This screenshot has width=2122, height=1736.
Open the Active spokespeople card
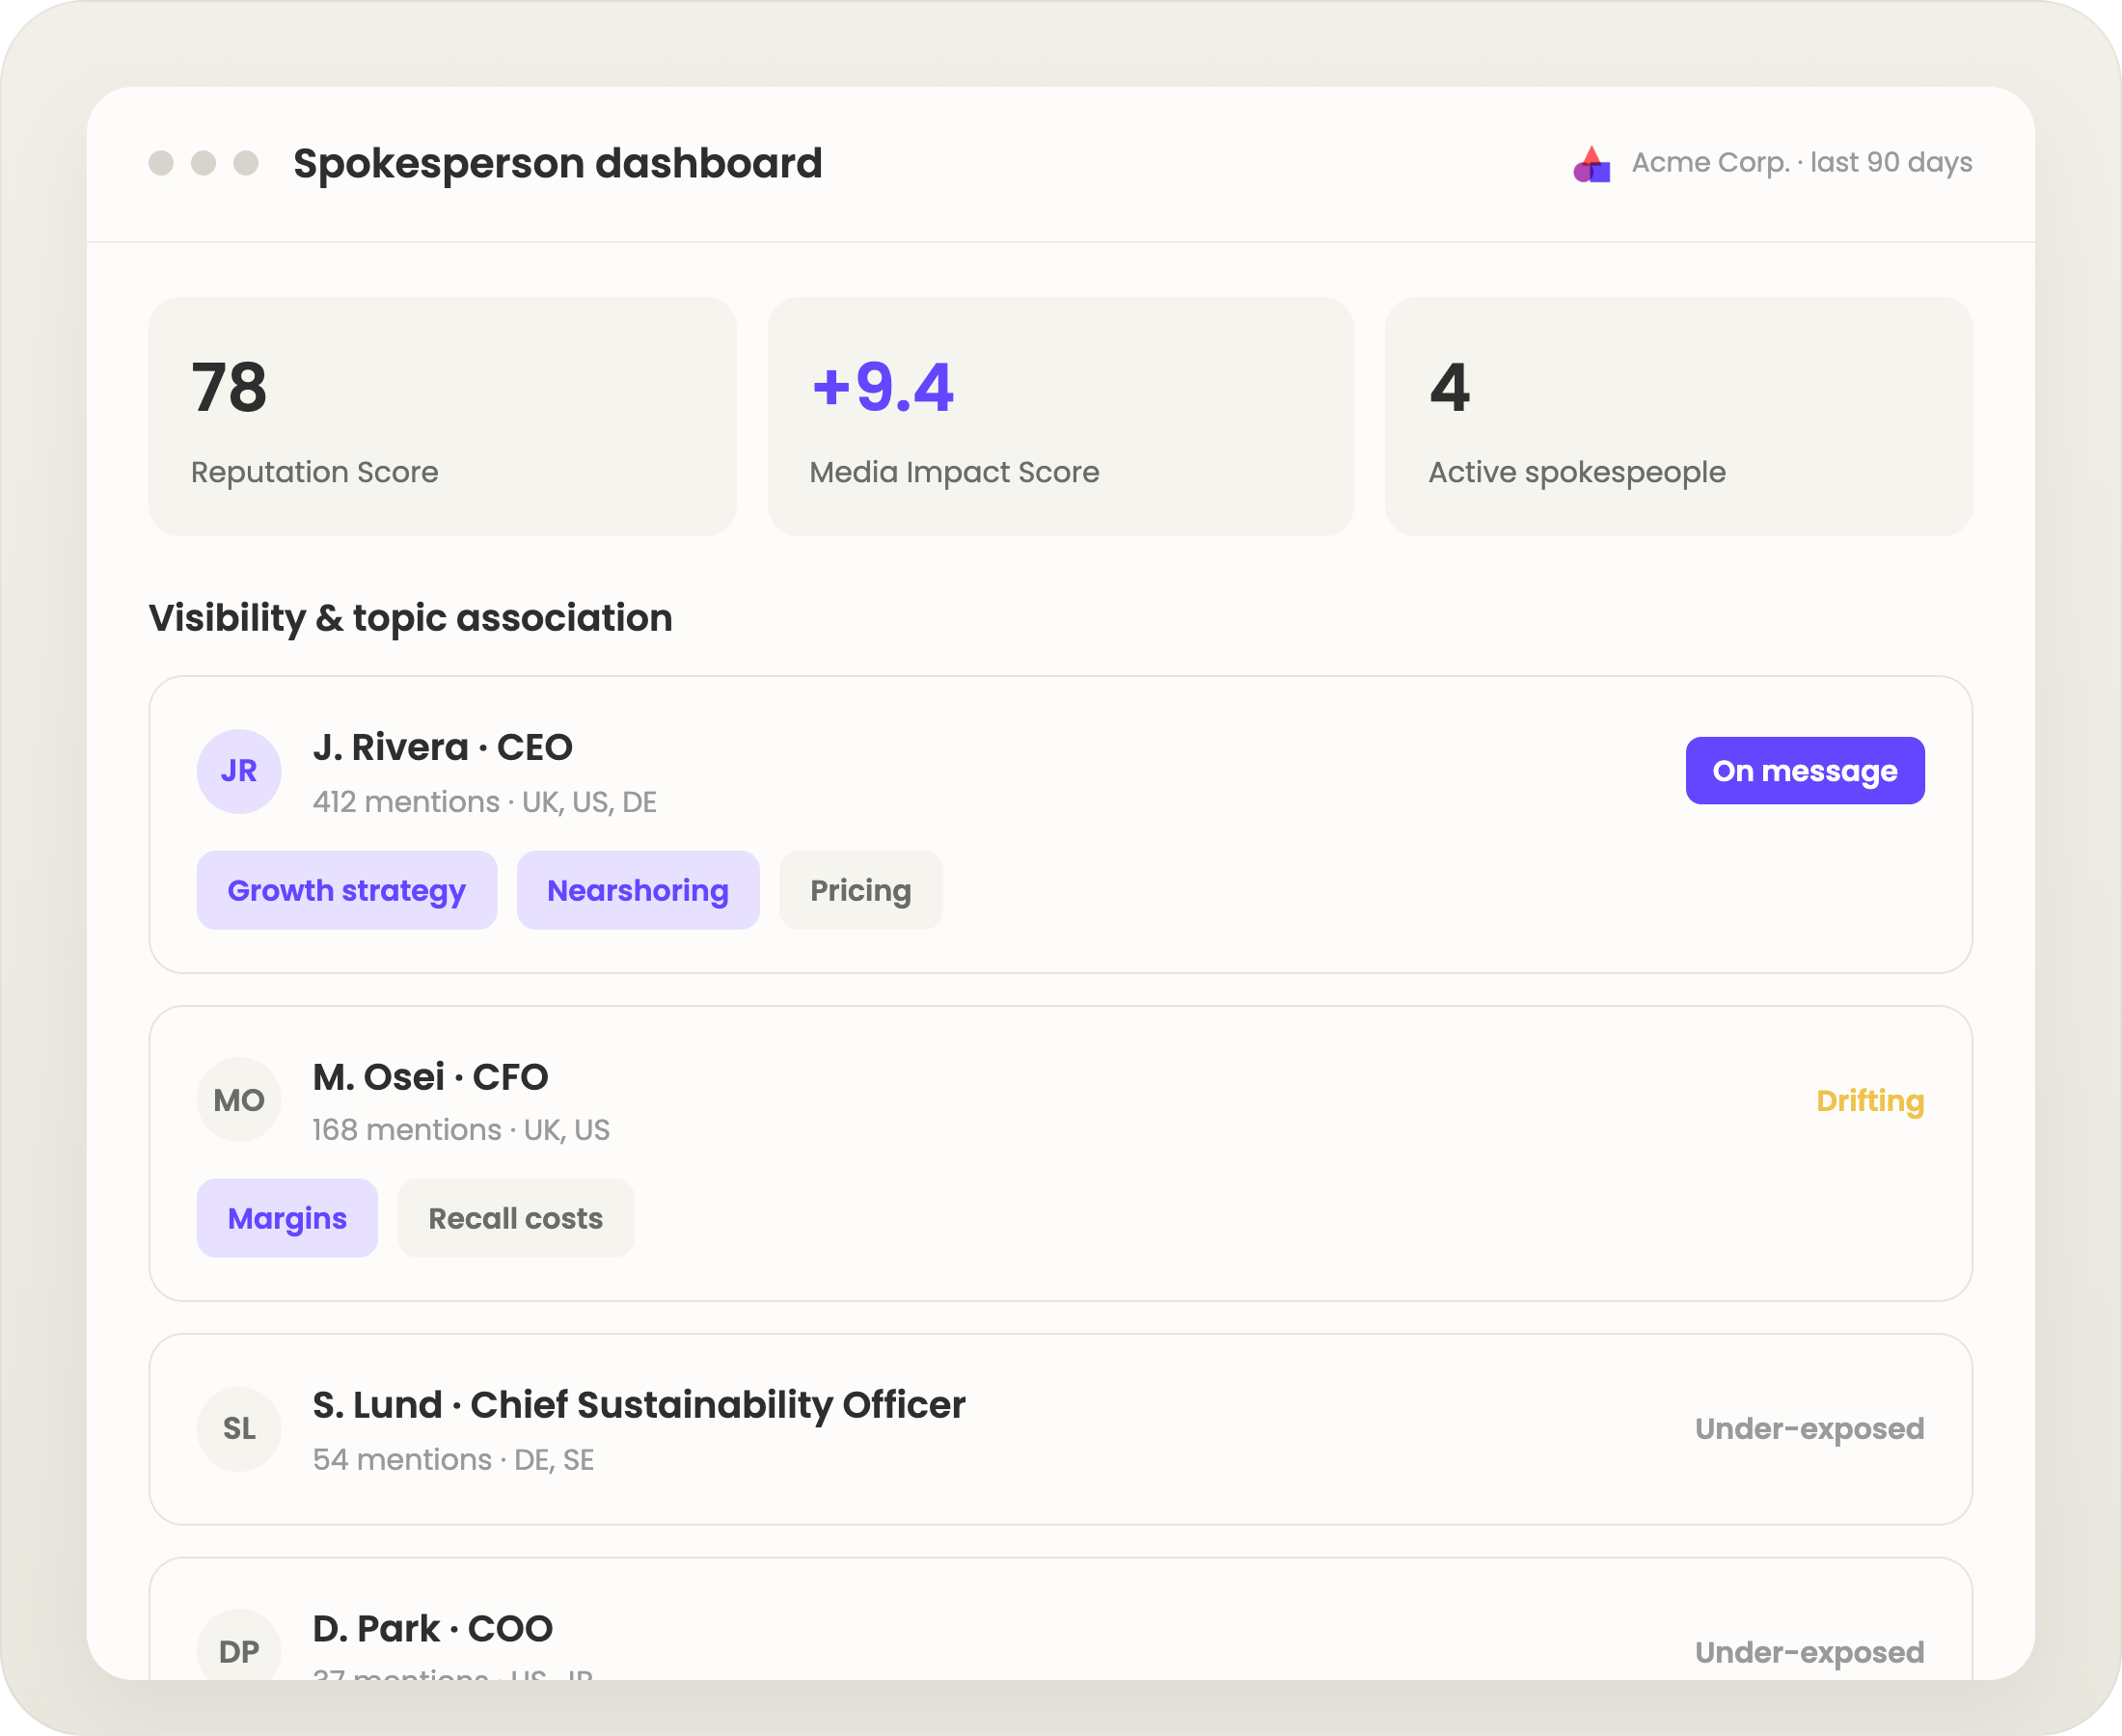pyautogui.click(x=1678, y=416)
